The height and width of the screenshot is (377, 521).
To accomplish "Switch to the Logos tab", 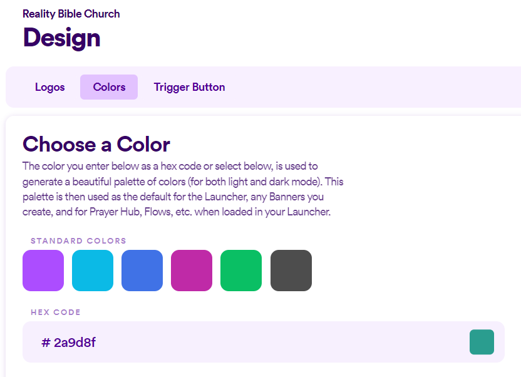I will coord(49,87).
